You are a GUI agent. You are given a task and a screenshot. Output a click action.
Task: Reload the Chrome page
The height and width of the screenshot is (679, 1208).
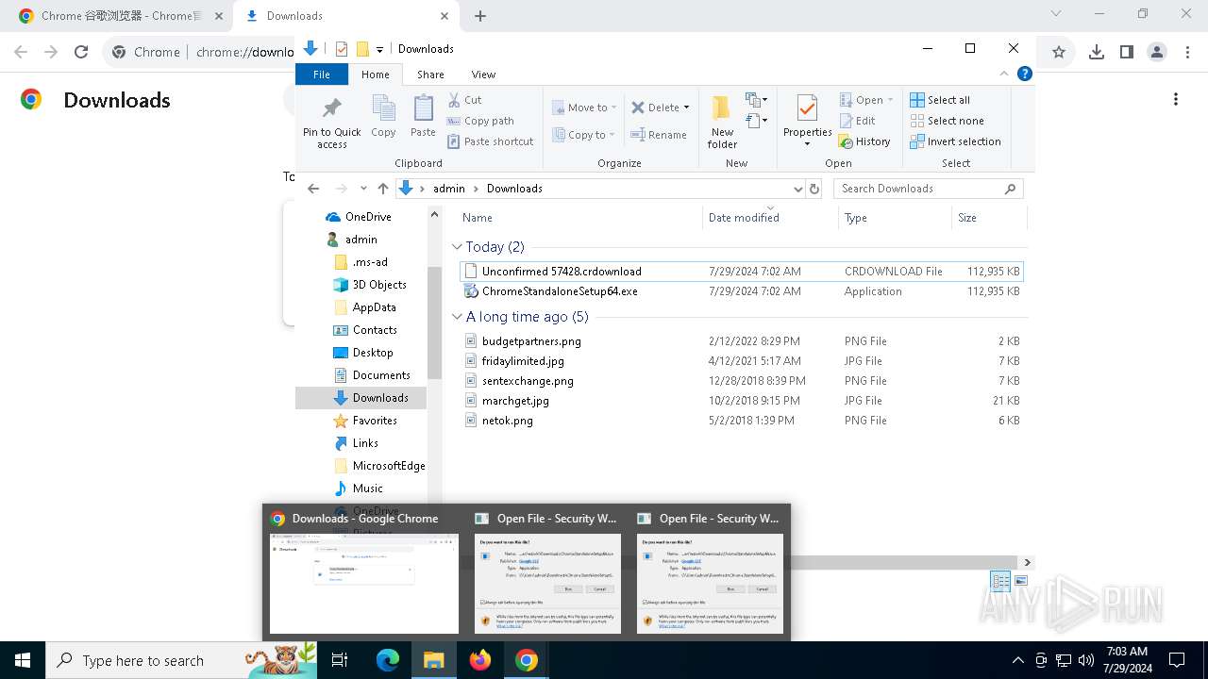click(x=81, y=53)
